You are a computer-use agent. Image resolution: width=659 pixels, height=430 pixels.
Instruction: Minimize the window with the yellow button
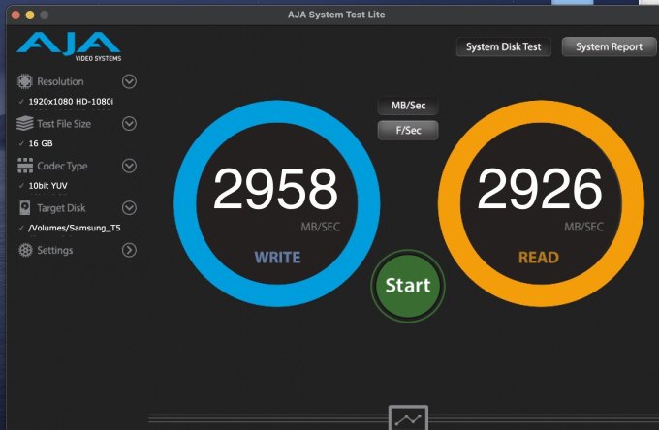point(30,15)
